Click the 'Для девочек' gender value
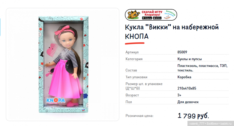 (188, 102)
